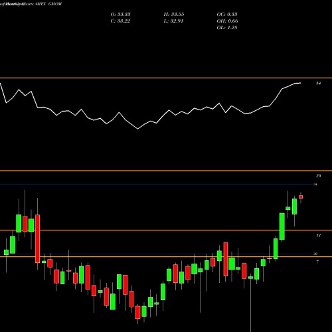Select the OH: 0.66 readout

[x=227, y=21]
